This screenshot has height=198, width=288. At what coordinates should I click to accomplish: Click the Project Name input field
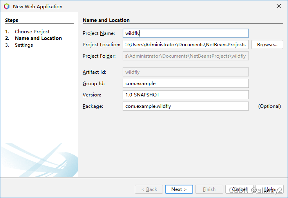tap(185, 33)
